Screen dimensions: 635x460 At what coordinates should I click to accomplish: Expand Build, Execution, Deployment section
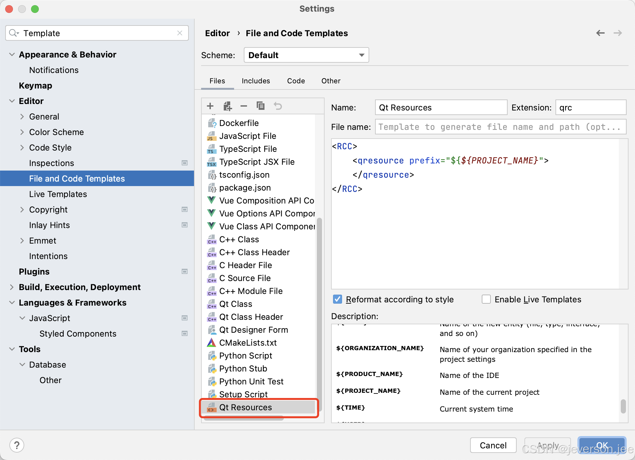click(x=12, y=287)
